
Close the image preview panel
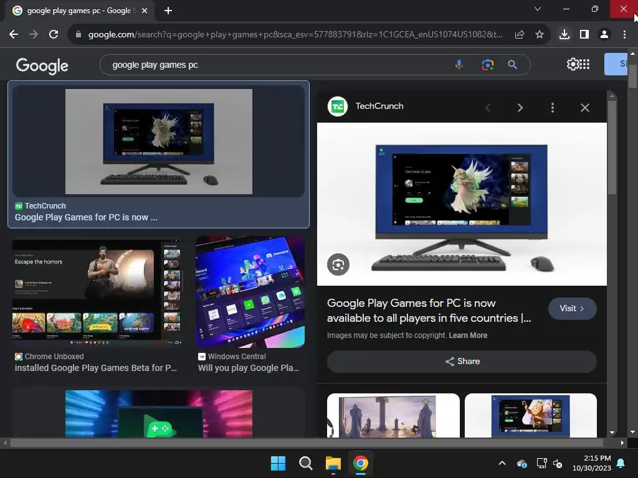[x=584, y=108]
